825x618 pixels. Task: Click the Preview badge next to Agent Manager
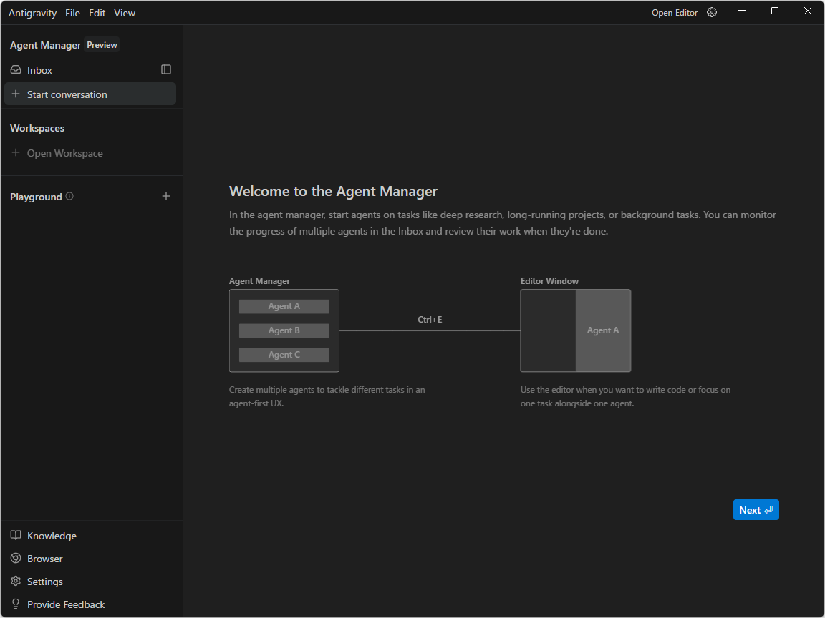[x=102, y=45]
